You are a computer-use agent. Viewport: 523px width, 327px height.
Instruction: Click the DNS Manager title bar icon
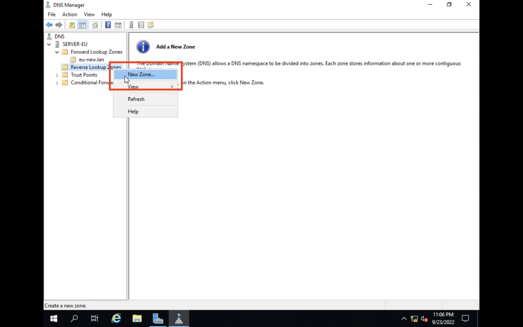pos(48,5)
